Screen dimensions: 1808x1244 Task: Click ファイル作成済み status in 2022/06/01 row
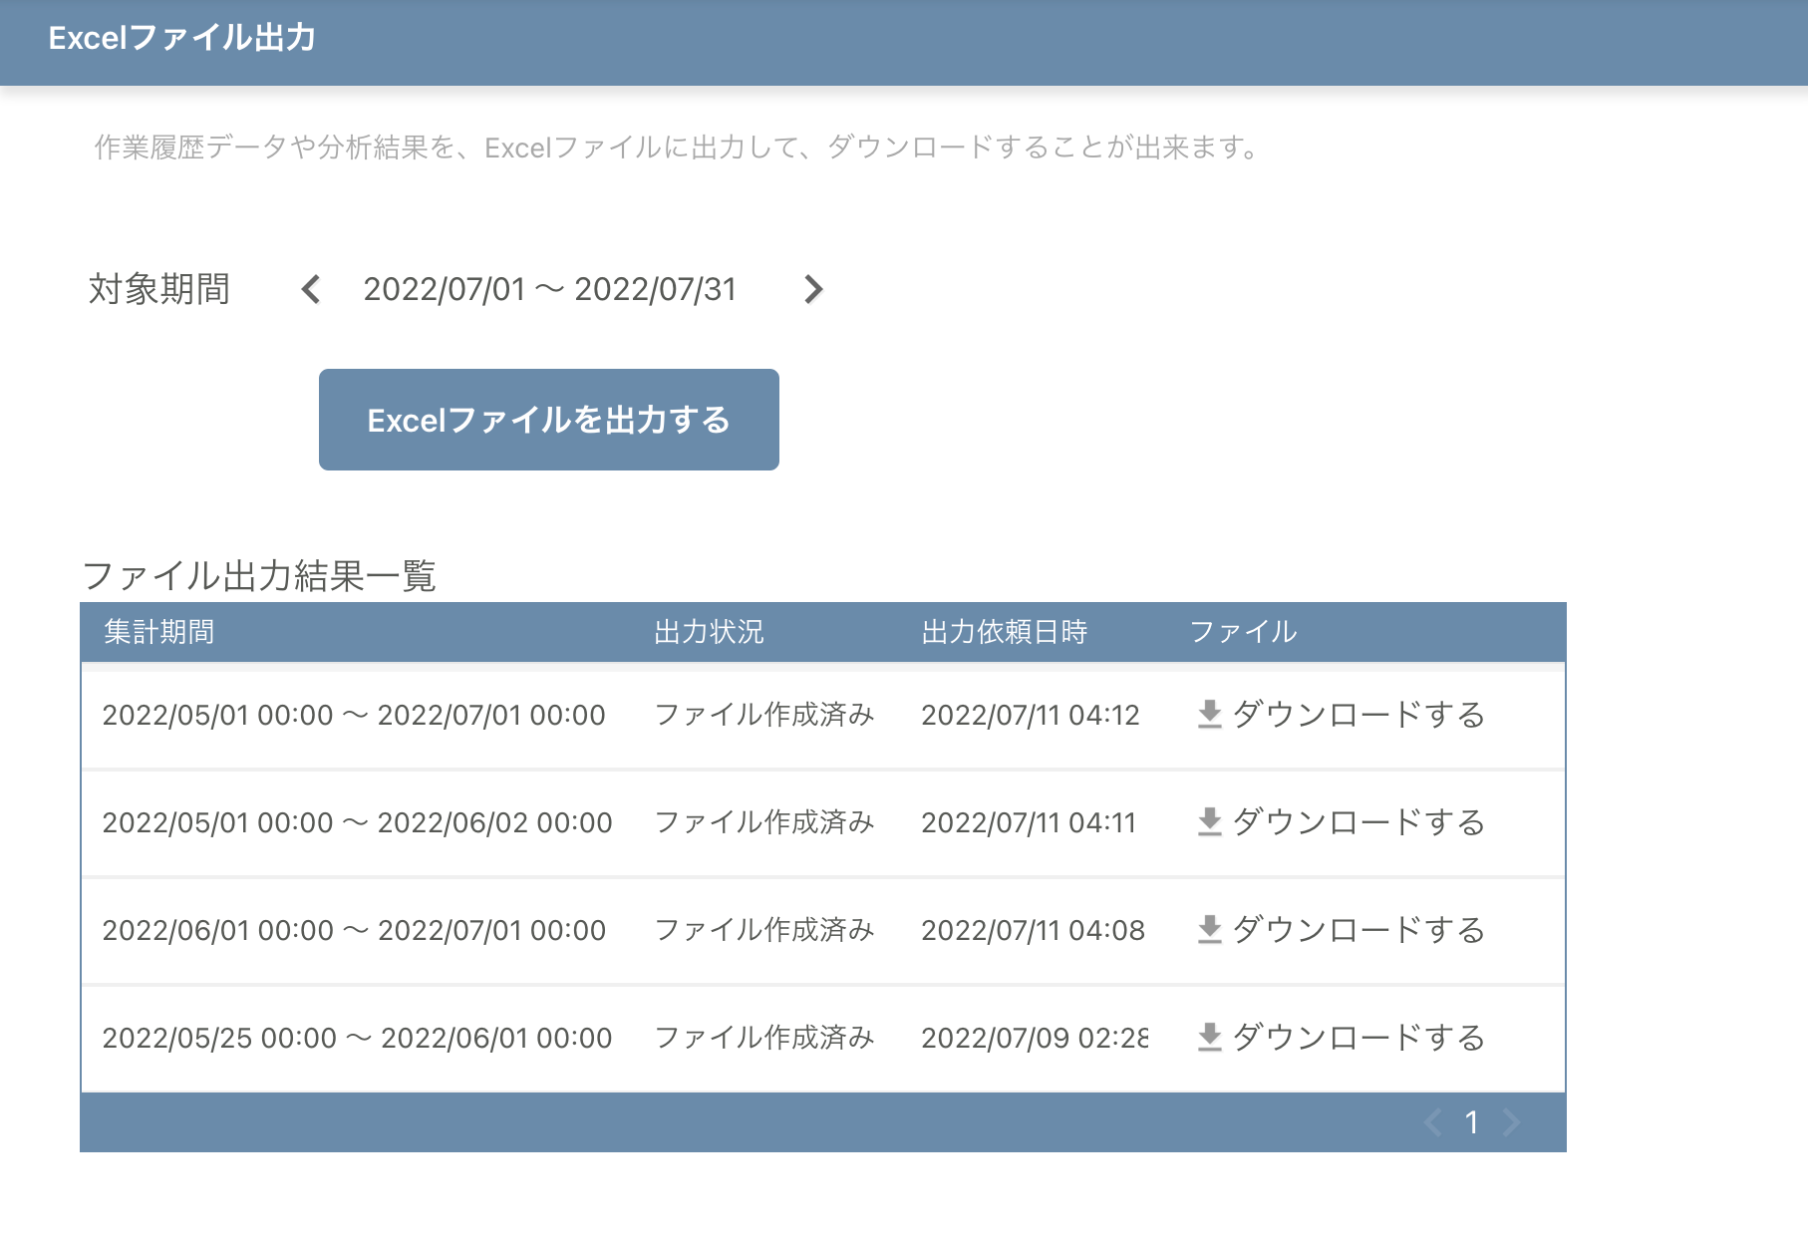click(x=764, y=930)
